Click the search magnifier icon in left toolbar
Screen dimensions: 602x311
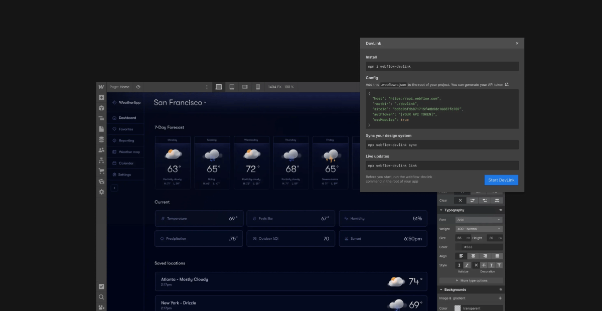click(101, 297)
